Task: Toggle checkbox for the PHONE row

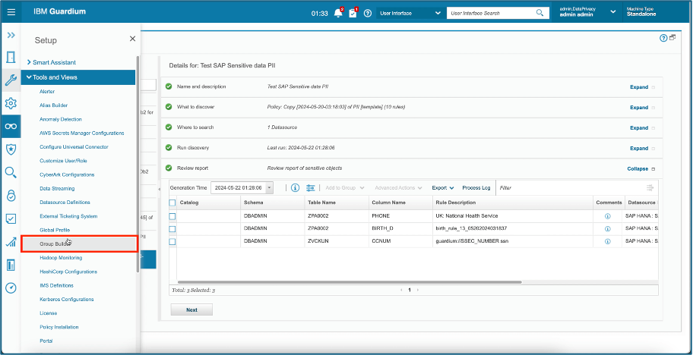Action: tap(172, 216)
